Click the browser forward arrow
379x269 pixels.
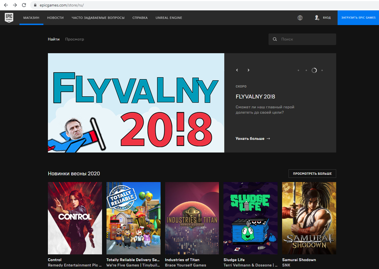point(15,5)
